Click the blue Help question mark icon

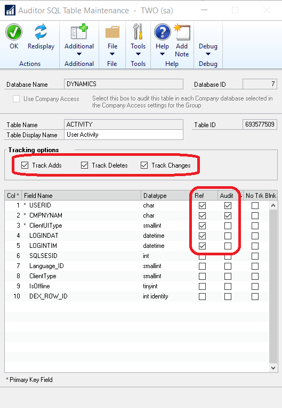[x=162, y=32]
